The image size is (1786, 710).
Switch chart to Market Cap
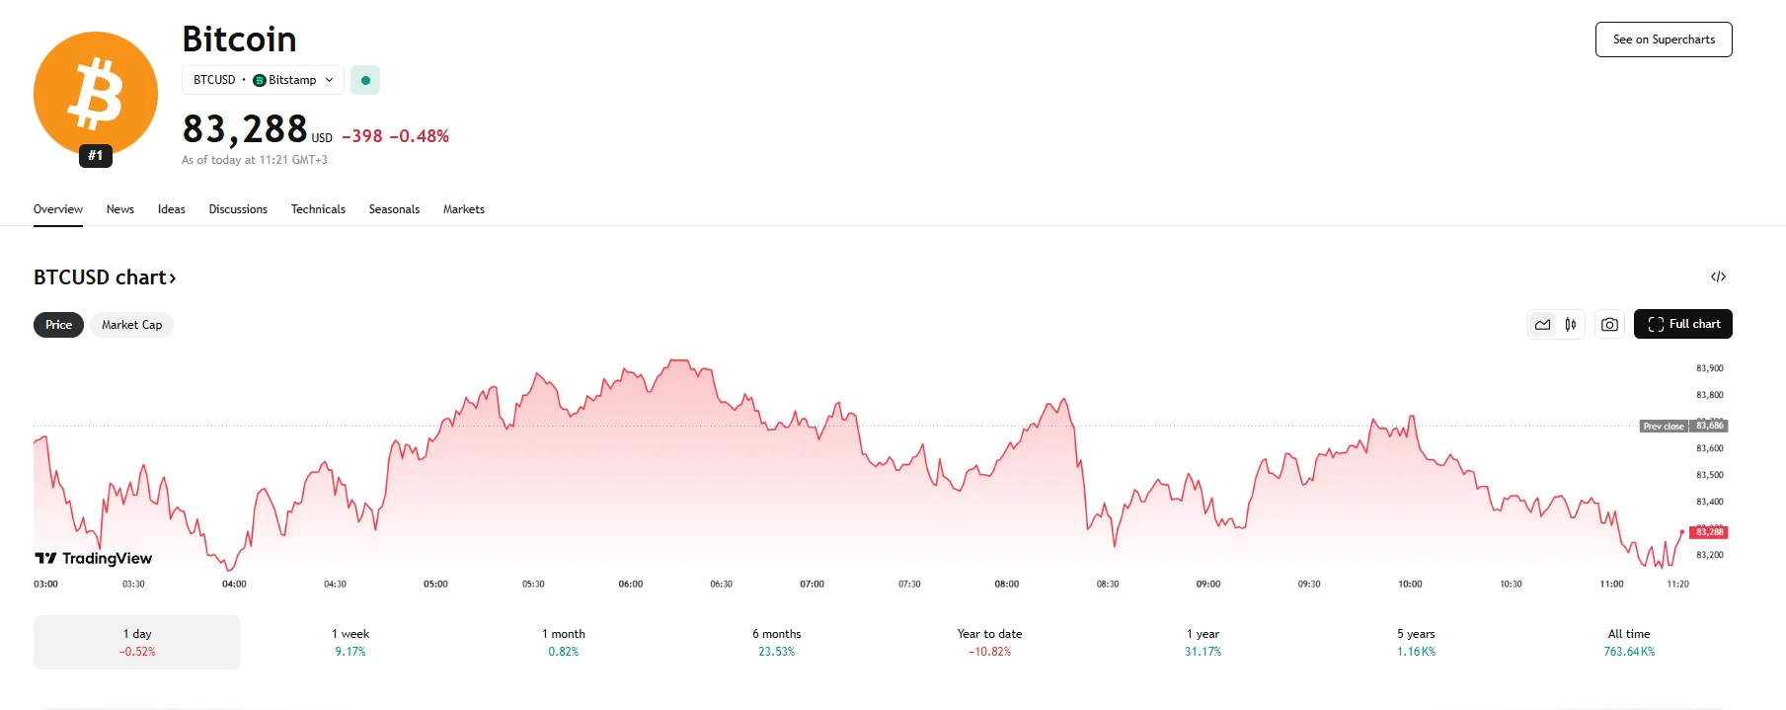[x=131, y=325]
